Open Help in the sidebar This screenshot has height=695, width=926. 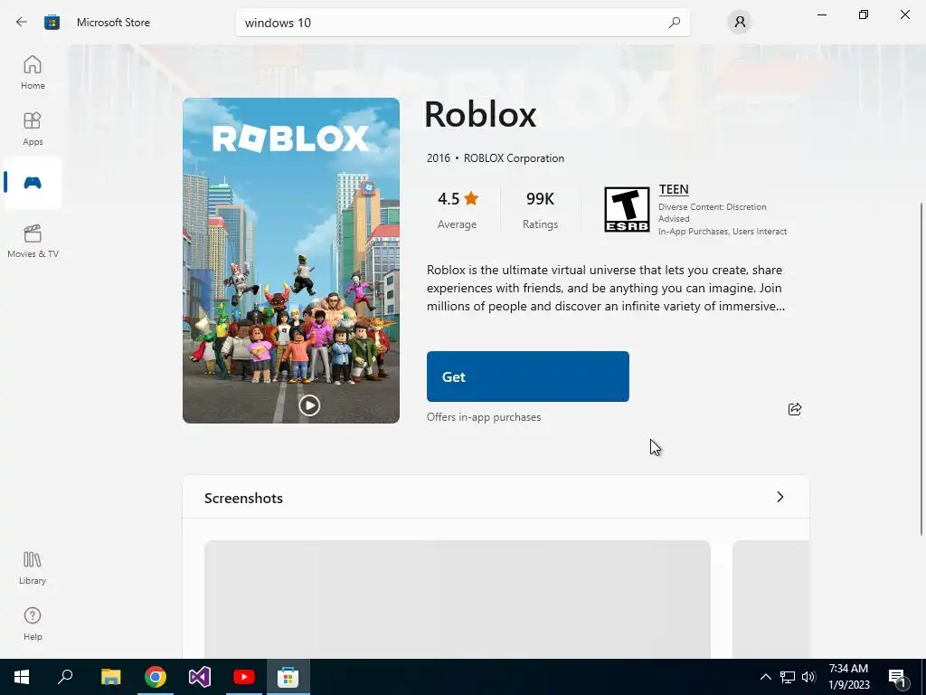[33, 624]
